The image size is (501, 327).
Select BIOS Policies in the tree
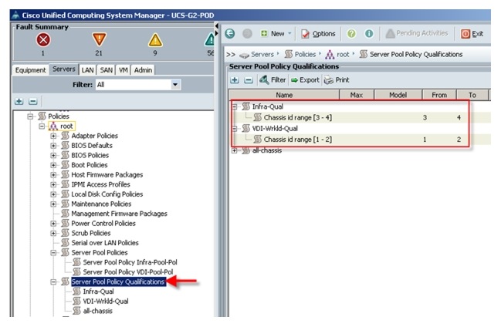pyautogui.click(x=90, y=155)
